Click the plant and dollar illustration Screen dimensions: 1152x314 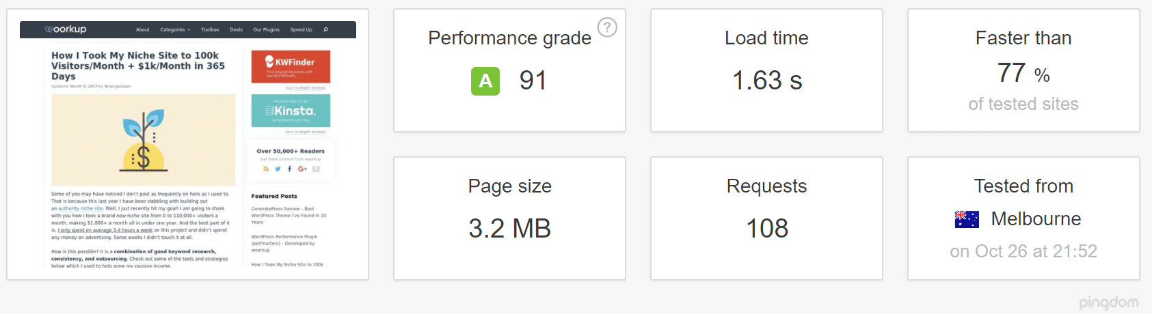[x=144, y=140]
